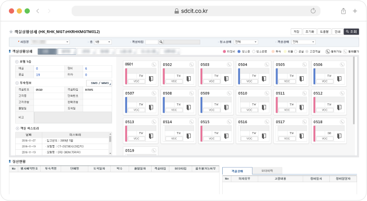Select the room card 0504

pos(254,74)
